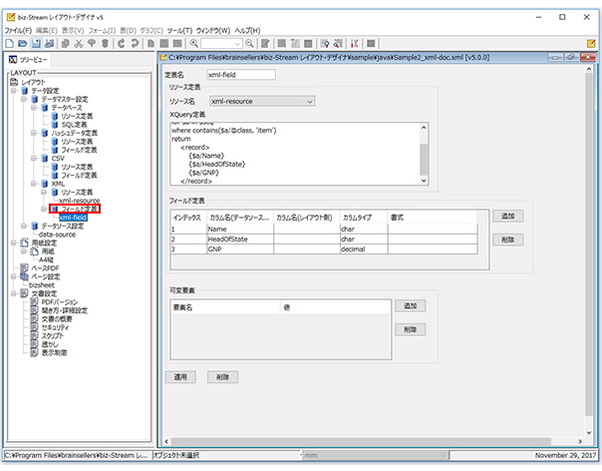Open the zoom percentage combo box in toolbar
Screen dimensions: 602x471
[221, 44]
